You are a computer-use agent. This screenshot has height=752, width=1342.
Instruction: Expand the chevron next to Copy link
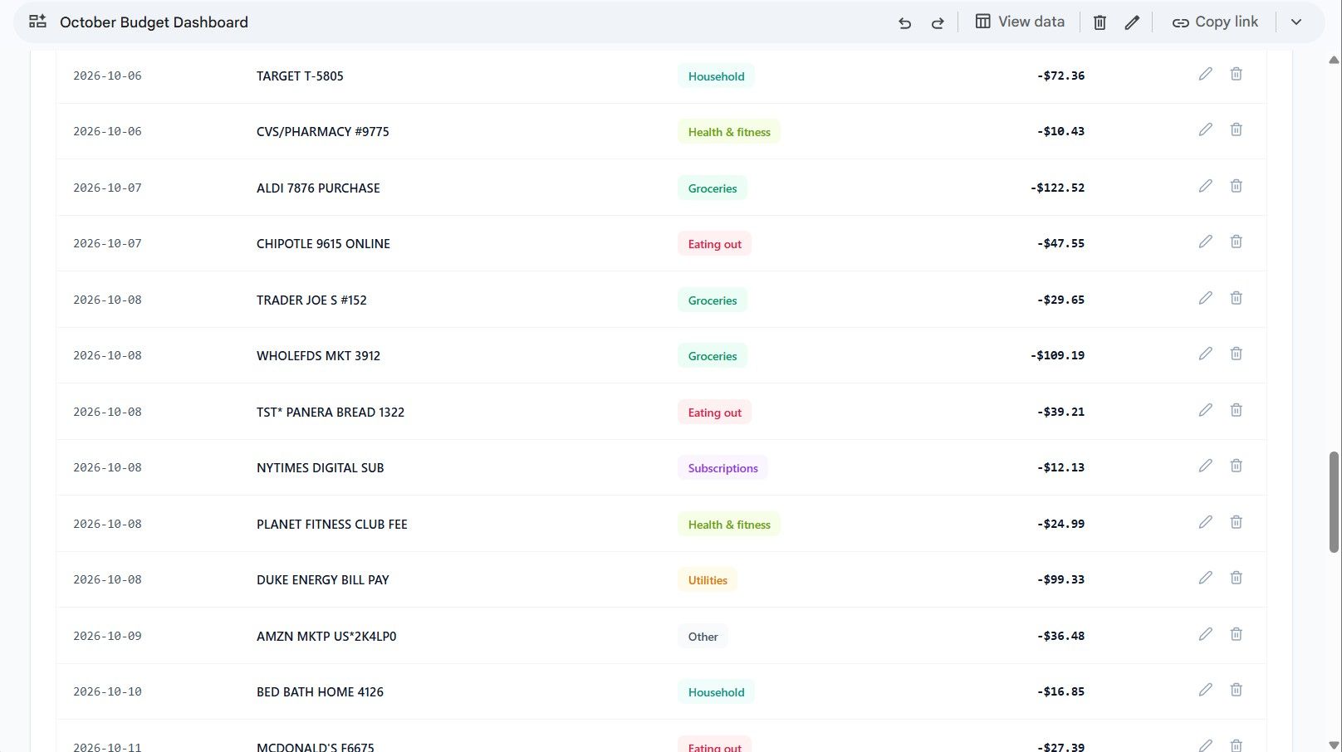(x=1296, y=22)
